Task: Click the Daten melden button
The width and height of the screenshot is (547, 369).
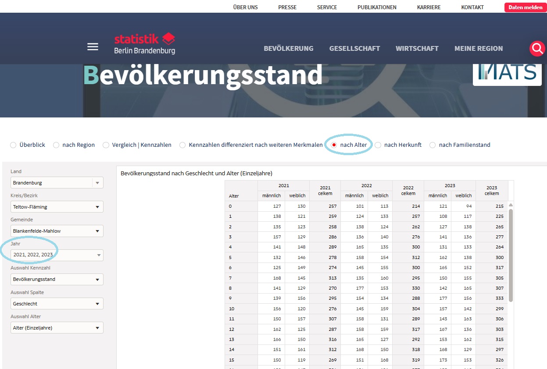Action: pos(525,7)
